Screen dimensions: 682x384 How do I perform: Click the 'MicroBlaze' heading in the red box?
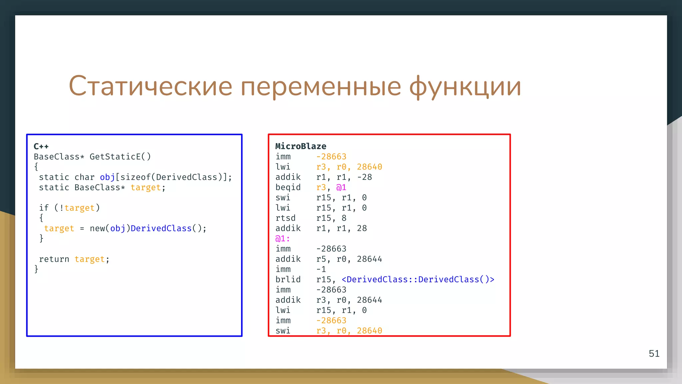click(x=301, y=146)
